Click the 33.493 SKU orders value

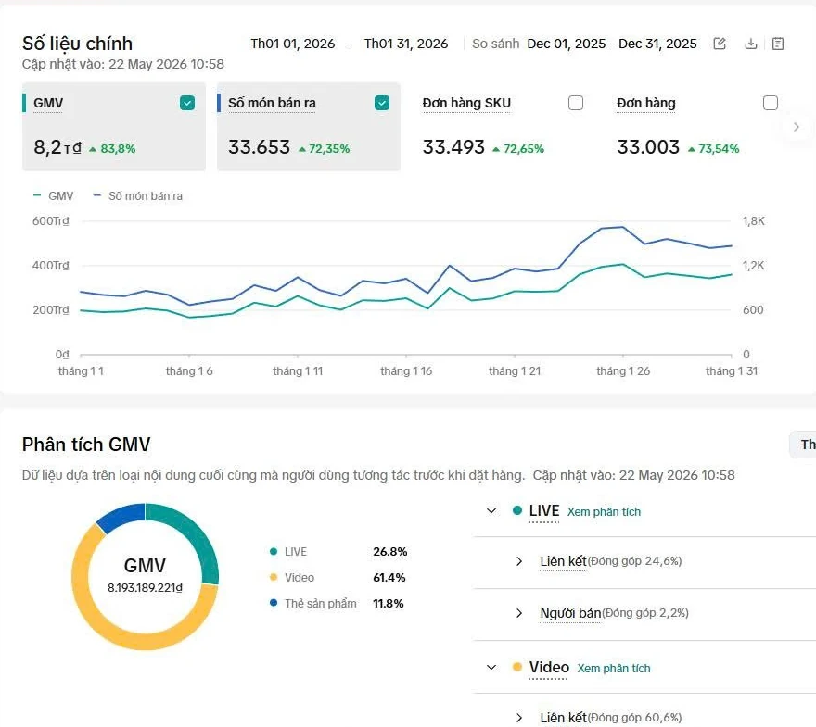coord(453,147)
